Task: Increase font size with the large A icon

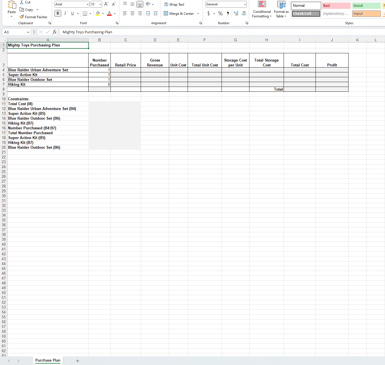Action: [106, 4]
